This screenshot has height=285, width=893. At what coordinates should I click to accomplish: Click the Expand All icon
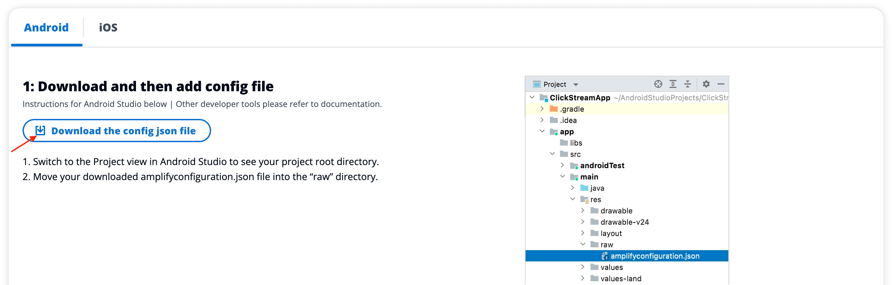pyautogui.click(x=673, y=84)
